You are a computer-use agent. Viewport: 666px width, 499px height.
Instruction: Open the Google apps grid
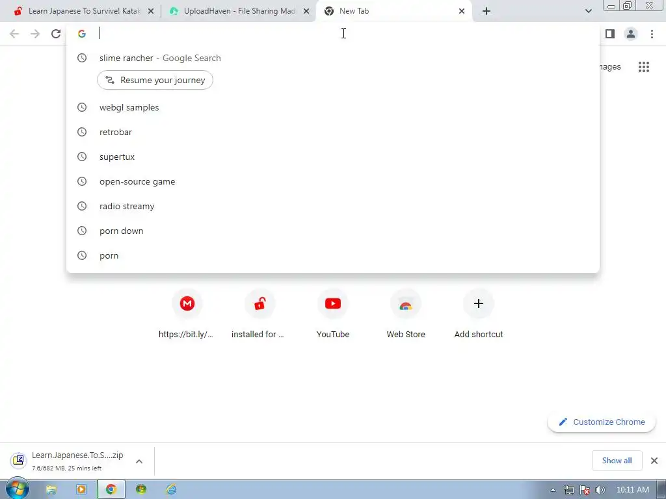click(x=644, y=67)
